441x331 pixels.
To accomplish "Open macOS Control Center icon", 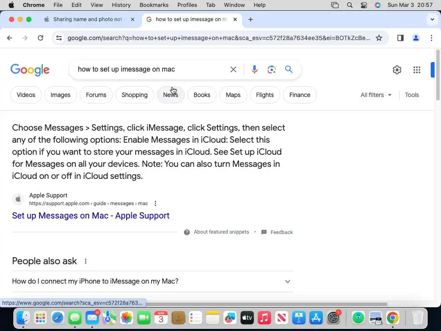I will (363, 5).
